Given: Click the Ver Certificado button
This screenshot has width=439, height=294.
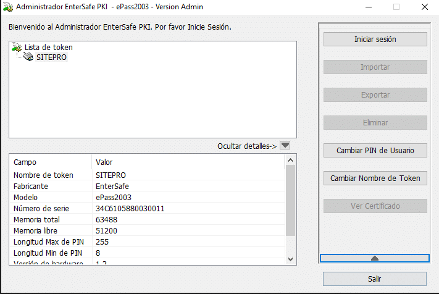Looking at the screenshot, I should click(375, 206).
